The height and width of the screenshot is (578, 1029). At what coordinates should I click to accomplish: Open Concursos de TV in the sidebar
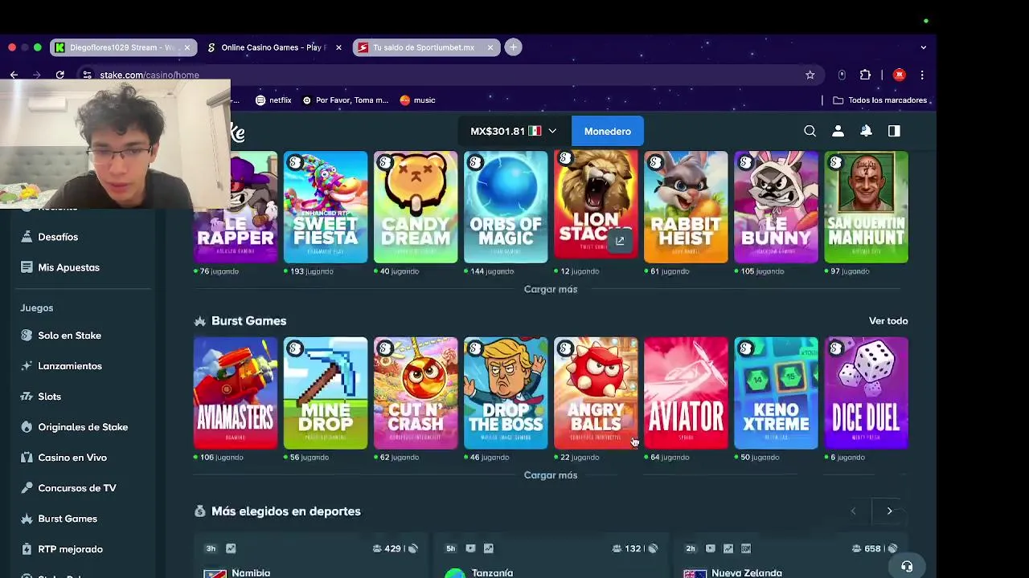(x=77, y=488)
